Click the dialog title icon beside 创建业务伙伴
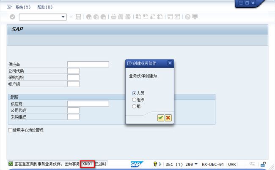275x170 pixels. coord(129,63)
